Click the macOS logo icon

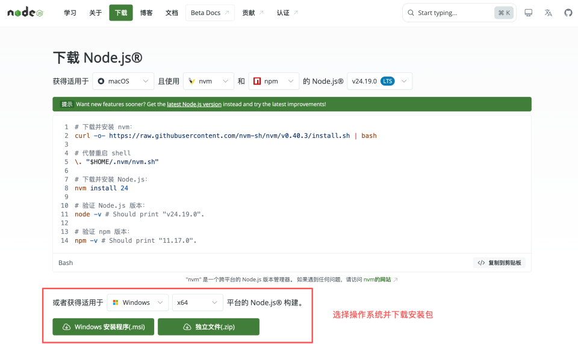pos(101,81)
